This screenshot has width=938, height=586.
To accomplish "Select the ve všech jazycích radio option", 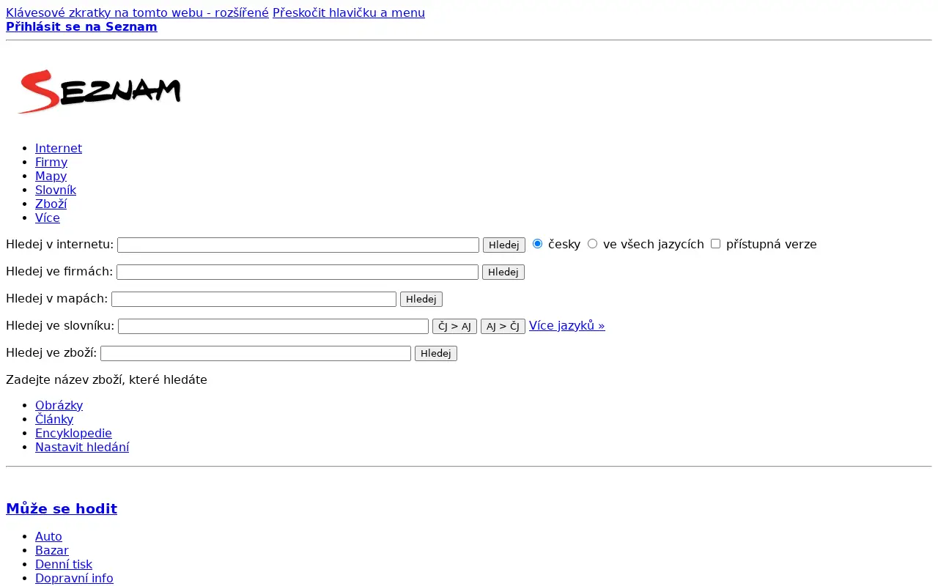I will click(x=592, y=243).
